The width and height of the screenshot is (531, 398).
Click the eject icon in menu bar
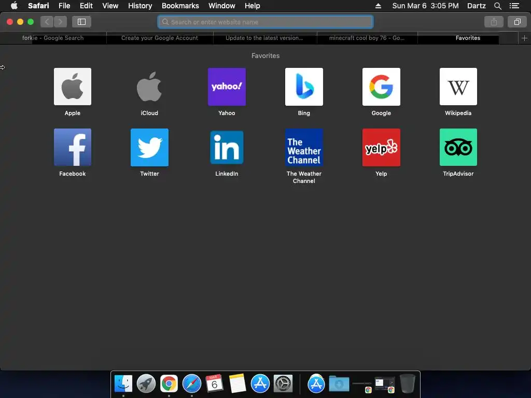click(x=378, y=6)
